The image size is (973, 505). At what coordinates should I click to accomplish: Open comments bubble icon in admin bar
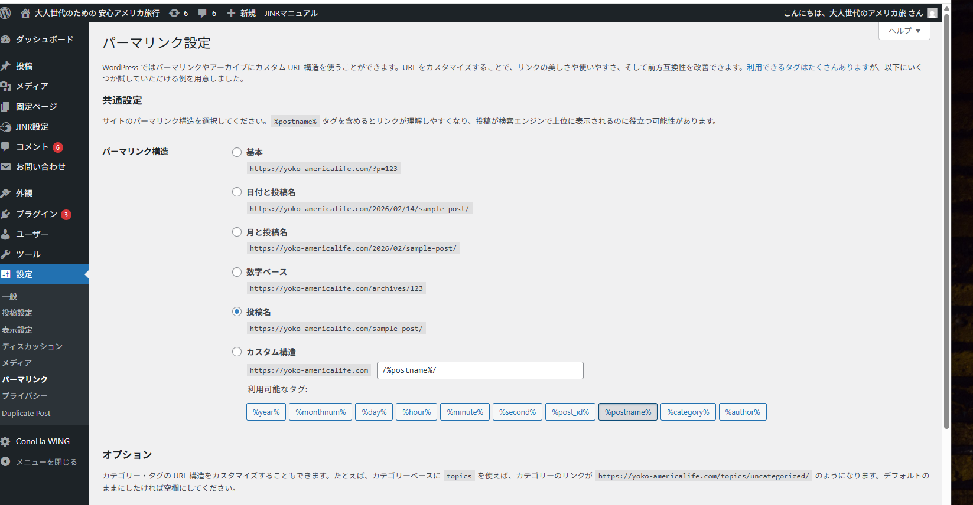point(203,13)
